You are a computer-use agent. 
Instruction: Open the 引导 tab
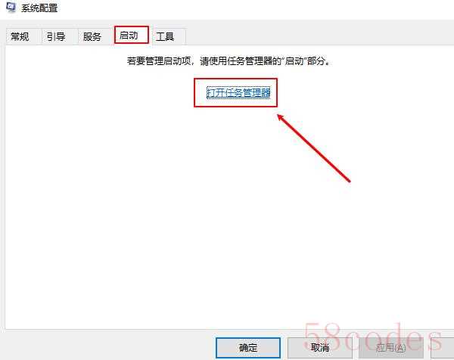57,37
